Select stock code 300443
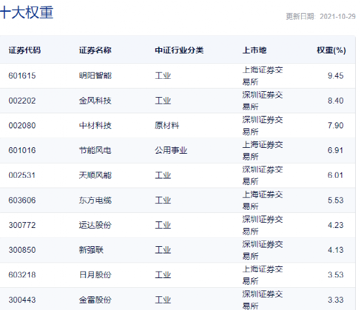This screenshot has width=361, height=310. (22, 300)
